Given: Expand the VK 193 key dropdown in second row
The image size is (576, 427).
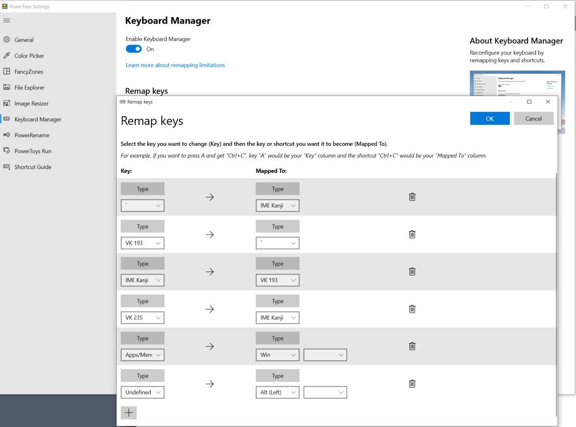Looking at the screenshot, I should (x=143, y=243).
